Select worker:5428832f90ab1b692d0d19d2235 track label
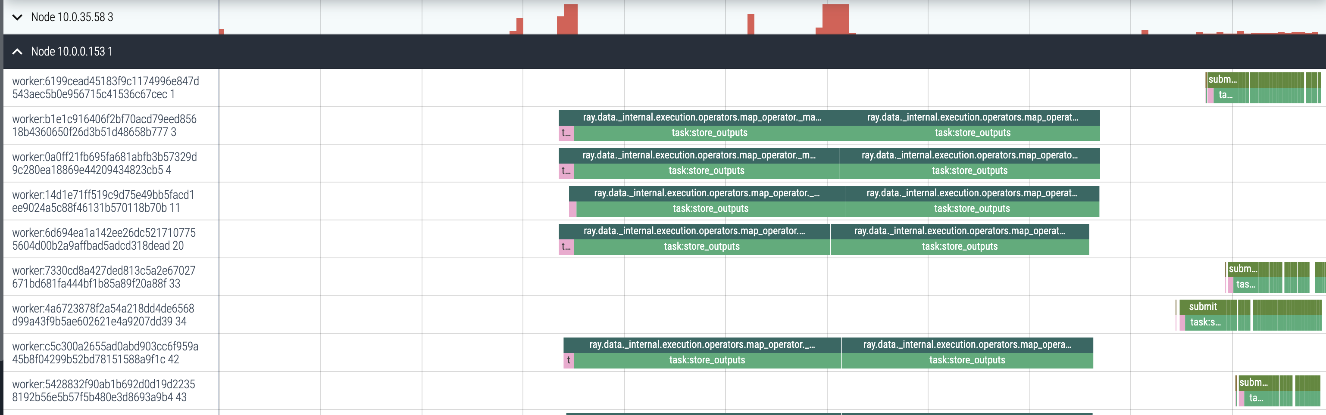Image resolution: width=1326 pixels, height=415 pixels. coord(103,391)
